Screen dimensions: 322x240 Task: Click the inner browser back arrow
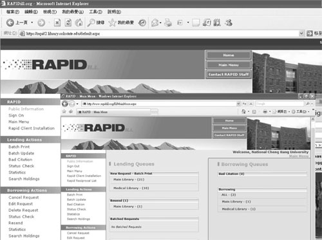point(65,104)
